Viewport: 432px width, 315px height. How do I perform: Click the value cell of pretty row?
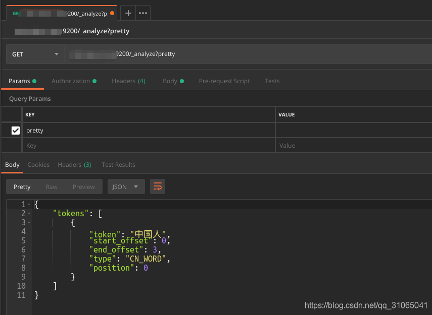[x=354, y=131]
